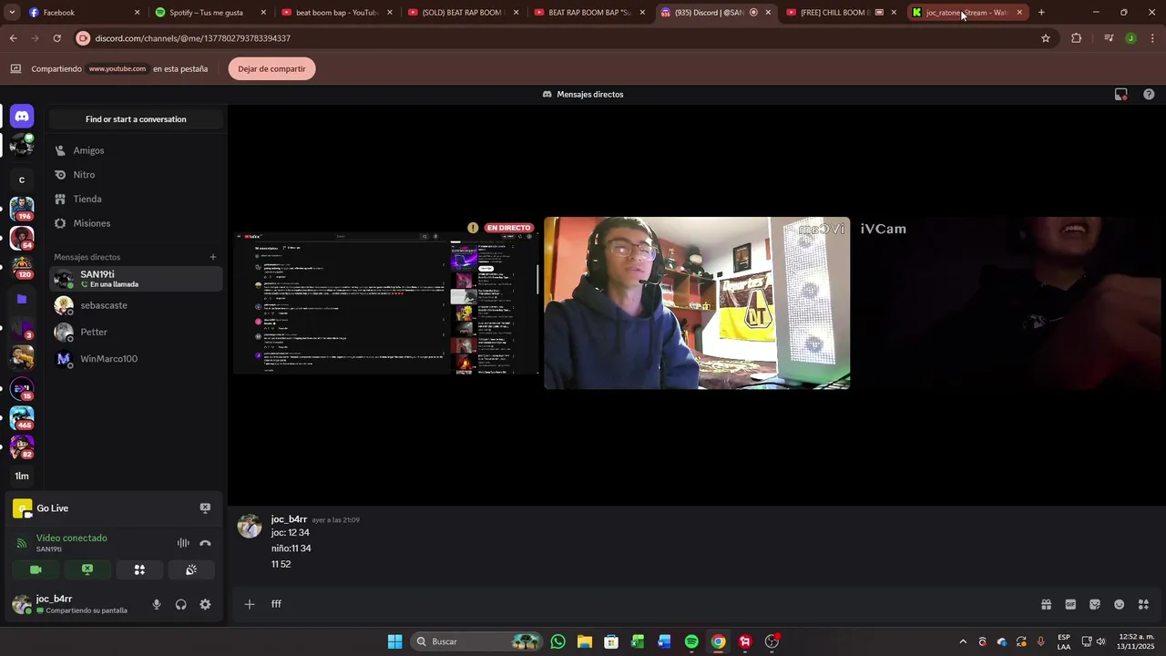1166x656 pixels.
Task: Open SAN19ti conversation in call
Action: tap(136, 279)
